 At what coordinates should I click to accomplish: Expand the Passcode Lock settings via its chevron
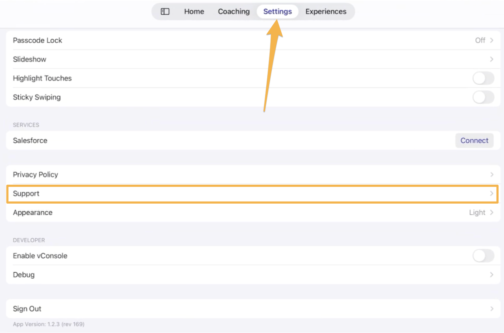pyautogui.click(x=492, y=40)
